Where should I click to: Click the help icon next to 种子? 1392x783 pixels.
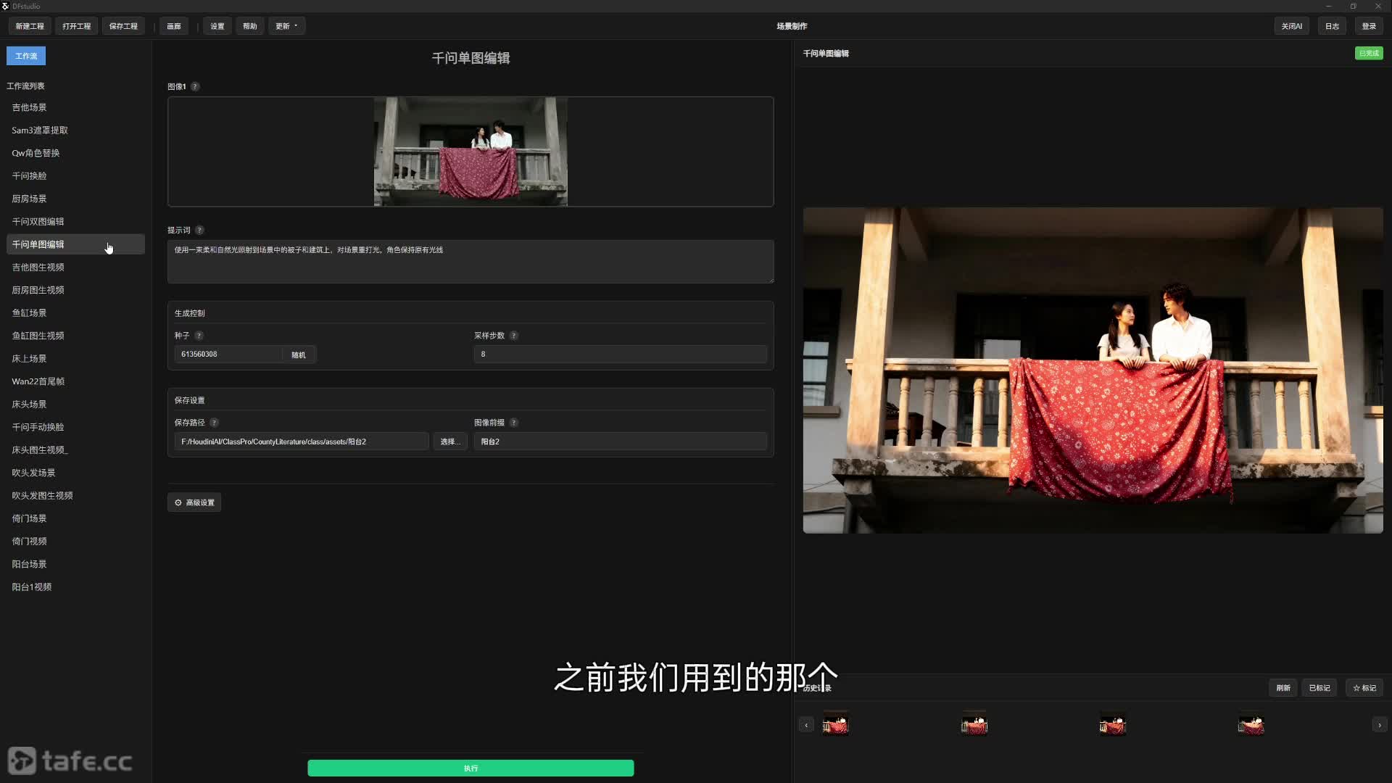199,336
